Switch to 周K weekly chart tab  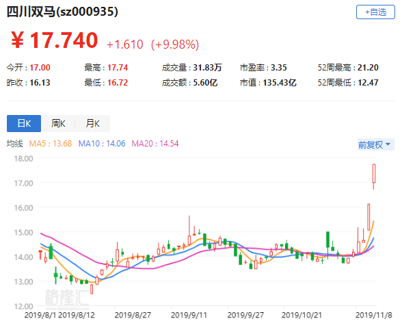pyautogui.click(x=58, y=123)
